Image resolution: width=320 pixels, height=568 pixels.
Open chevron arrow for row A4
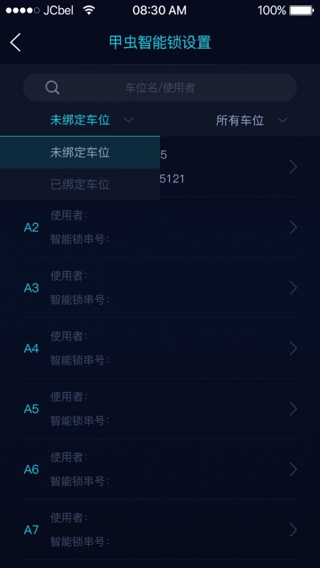(293, 348)
